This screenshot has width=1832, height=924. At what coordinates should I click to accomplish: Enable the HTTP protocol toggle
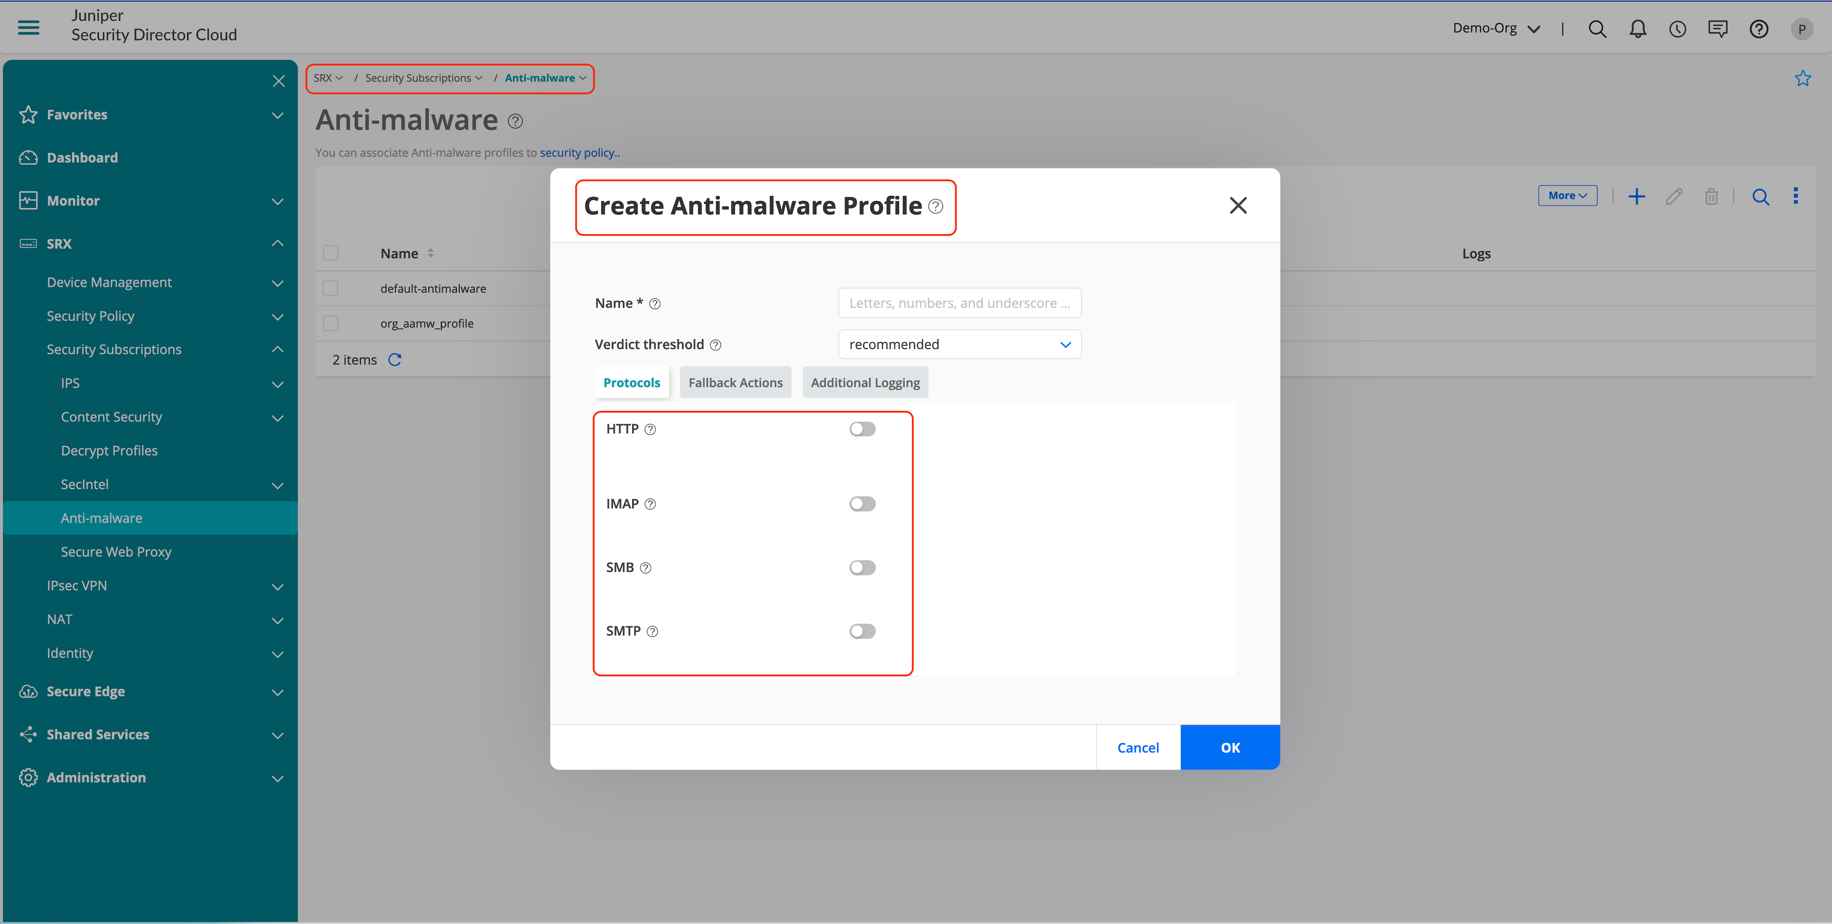(862, 429)
